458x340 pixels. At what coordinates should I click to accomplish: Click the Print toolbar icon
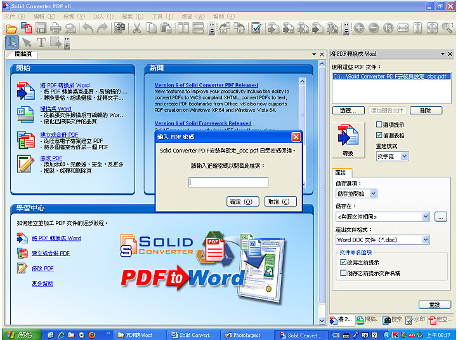[55, 29]
